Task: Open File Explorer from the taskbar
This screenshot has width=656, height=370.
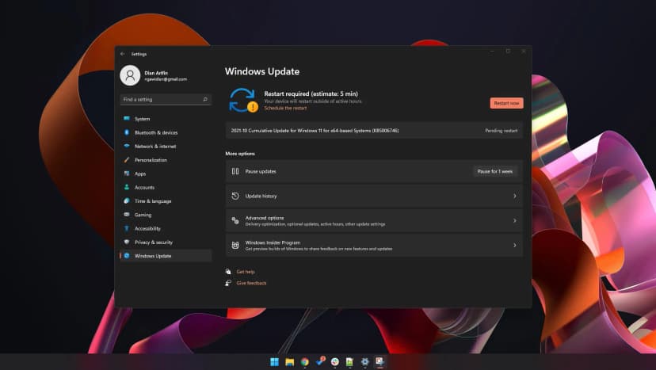Action: 290,362
